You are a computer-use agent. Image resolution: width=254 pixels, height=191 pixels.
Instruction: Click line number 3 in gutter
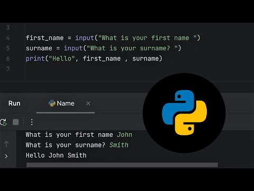point(8,28)
